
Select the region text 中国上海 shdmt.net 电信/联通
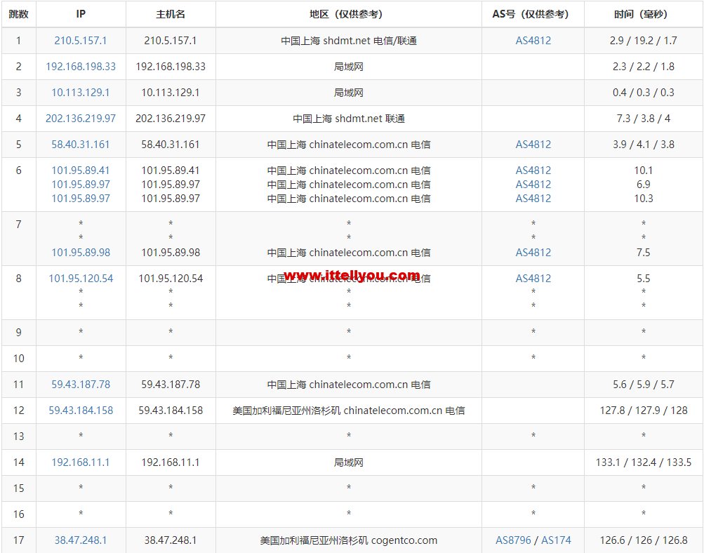pyautogui.click(x=348, y=41)
